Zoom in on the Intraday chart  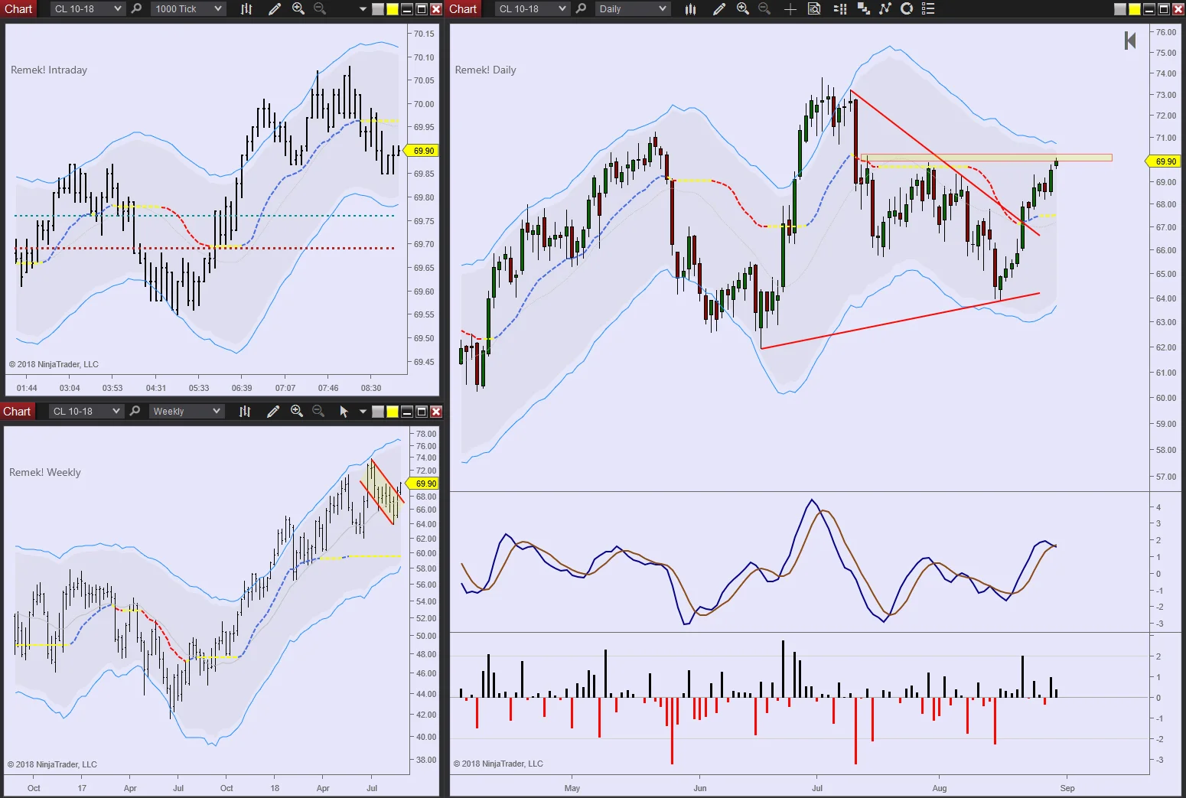pyautogui.click(x=298, y=9)
